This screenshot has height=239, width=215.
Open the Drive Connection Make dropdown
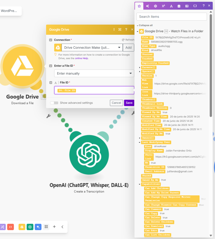point(92,47)
